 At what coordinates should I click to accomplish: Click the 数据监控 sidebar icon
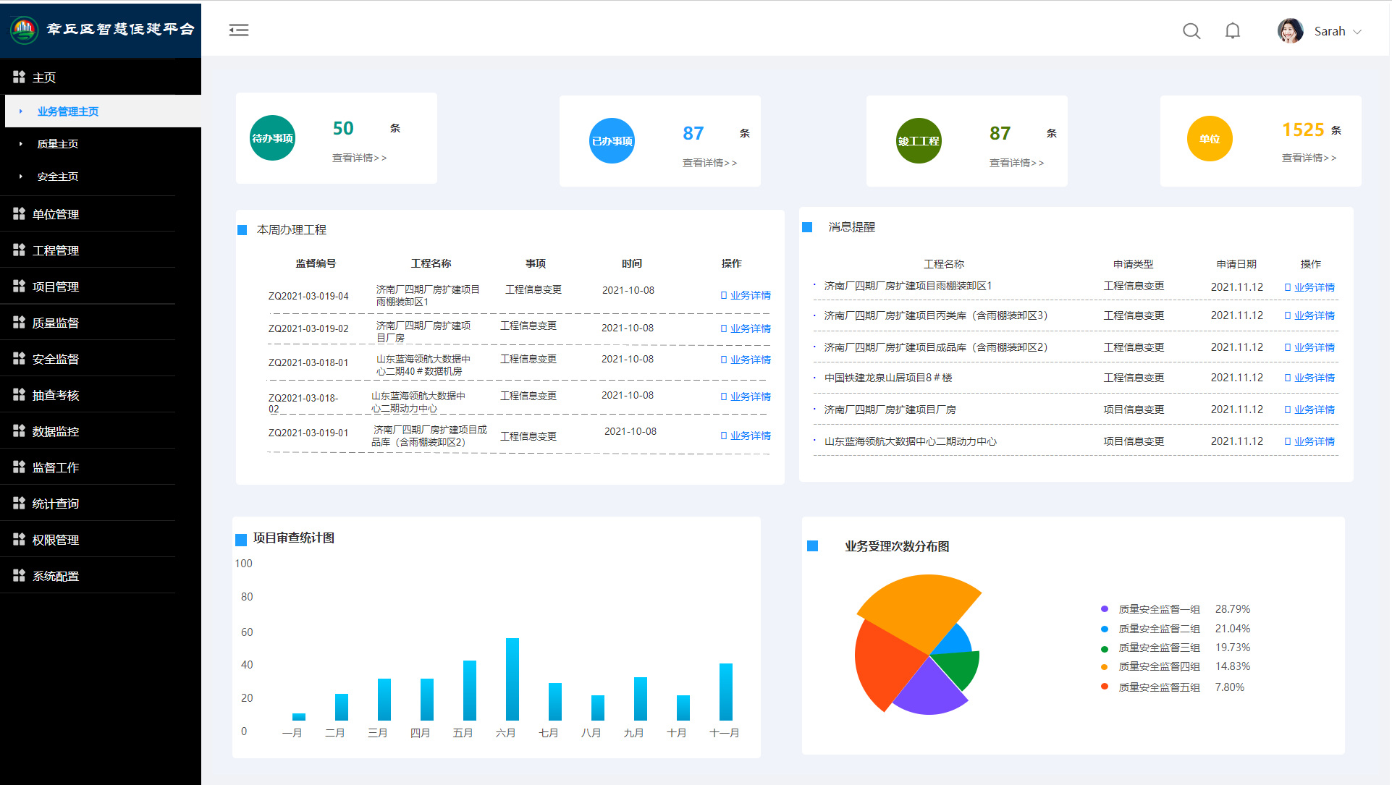tap(20, 430)
